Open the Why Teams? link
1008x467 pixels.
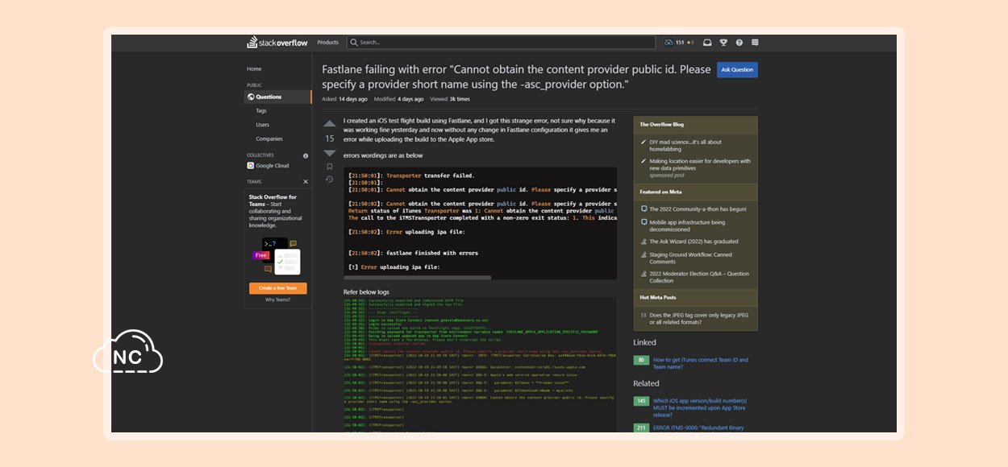[x=277, y=300]
